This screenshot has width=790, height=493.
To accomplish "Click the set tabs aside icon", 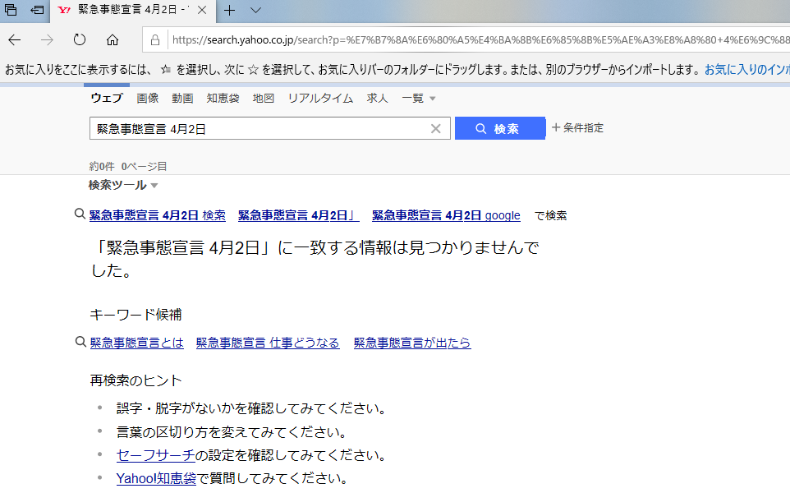I will click(37, 10).
